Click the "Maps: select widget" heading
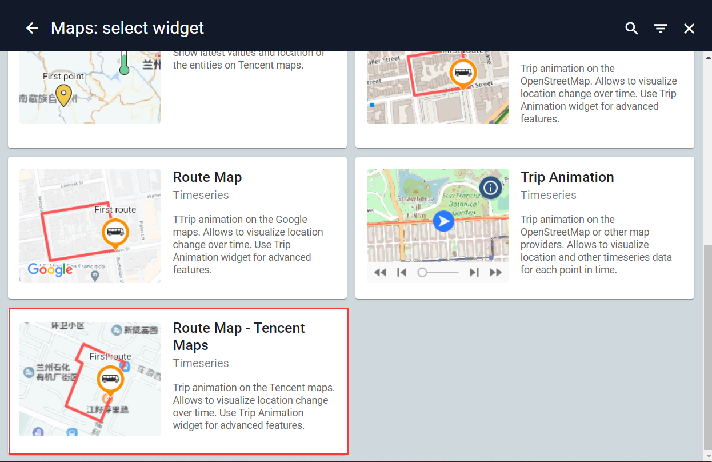Image resolution: width=712 pixels, height=462 pixels. (127, 28)
